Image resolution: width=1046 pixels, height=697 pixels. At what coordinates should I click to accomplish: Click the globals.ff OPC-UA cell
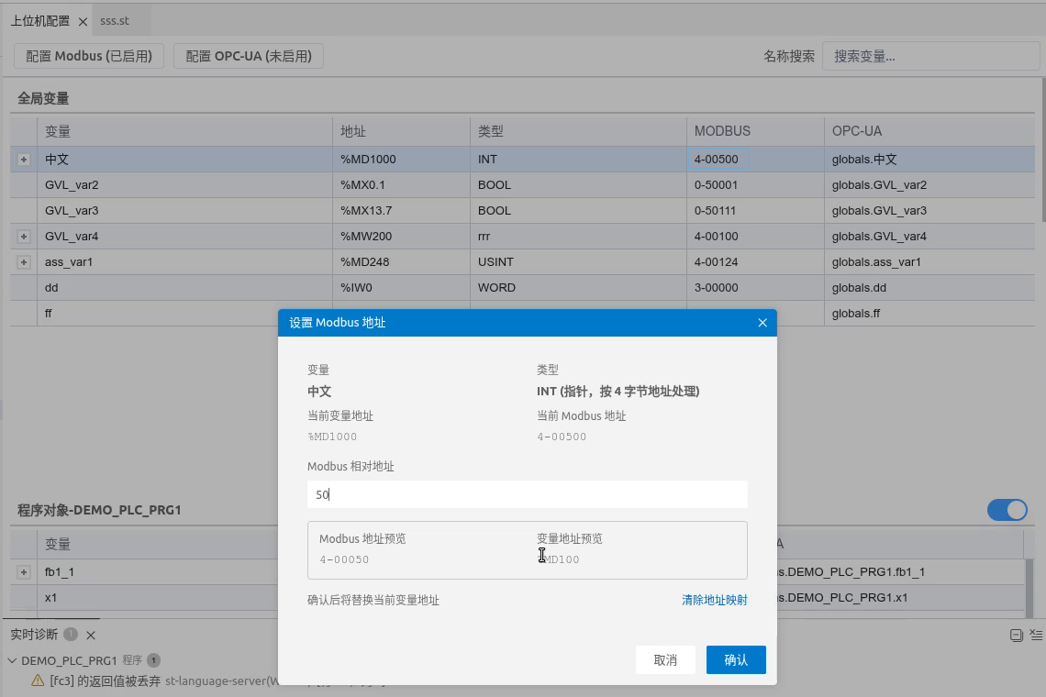pos(929,314)
